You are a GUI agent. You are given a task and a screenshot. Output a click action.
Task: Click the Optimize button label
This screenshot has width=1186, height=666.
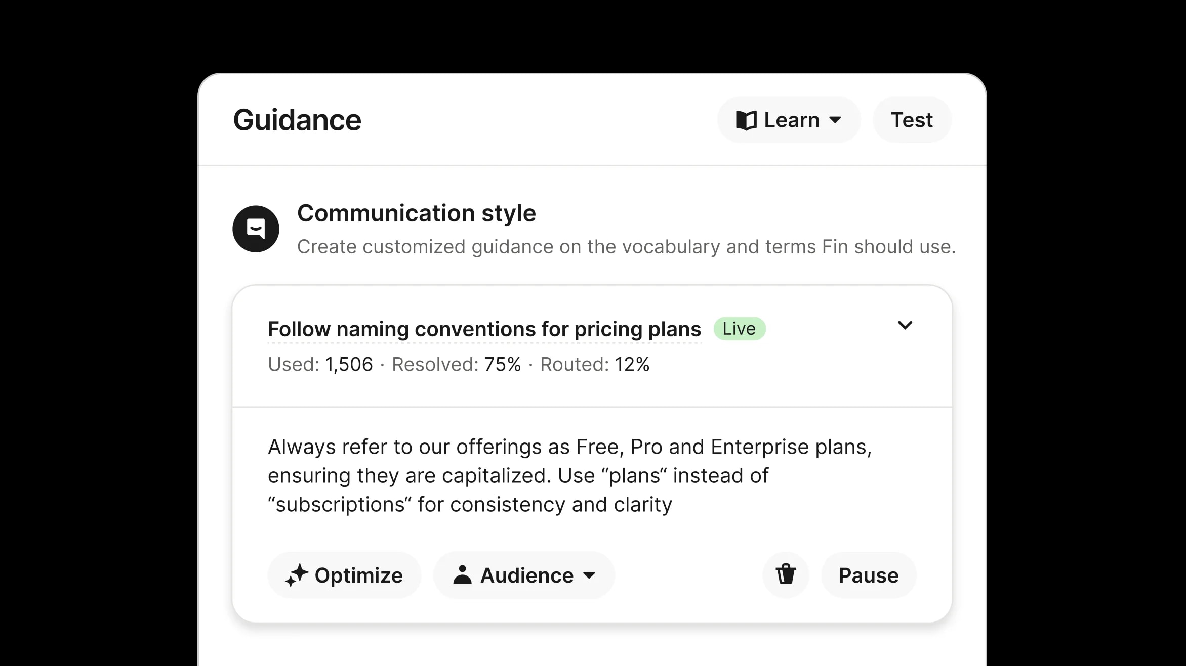pos(358,575)
